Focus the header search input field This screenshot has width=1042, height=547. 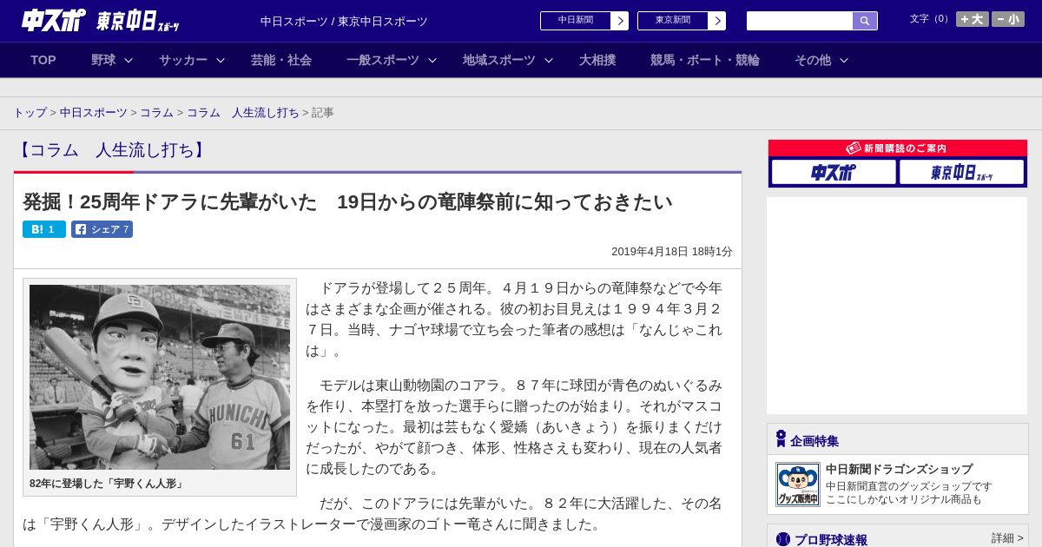[x=800, y=21]
